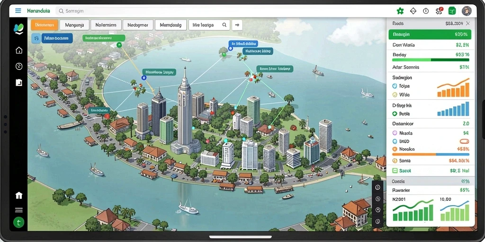
Task: Click the 10,00 light green chart
Action: (455, 211)
